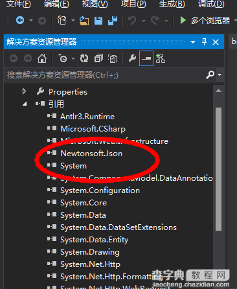237x289 pixels.
Task: Click the open file folder icon
Action: click(x=84, y=21)
